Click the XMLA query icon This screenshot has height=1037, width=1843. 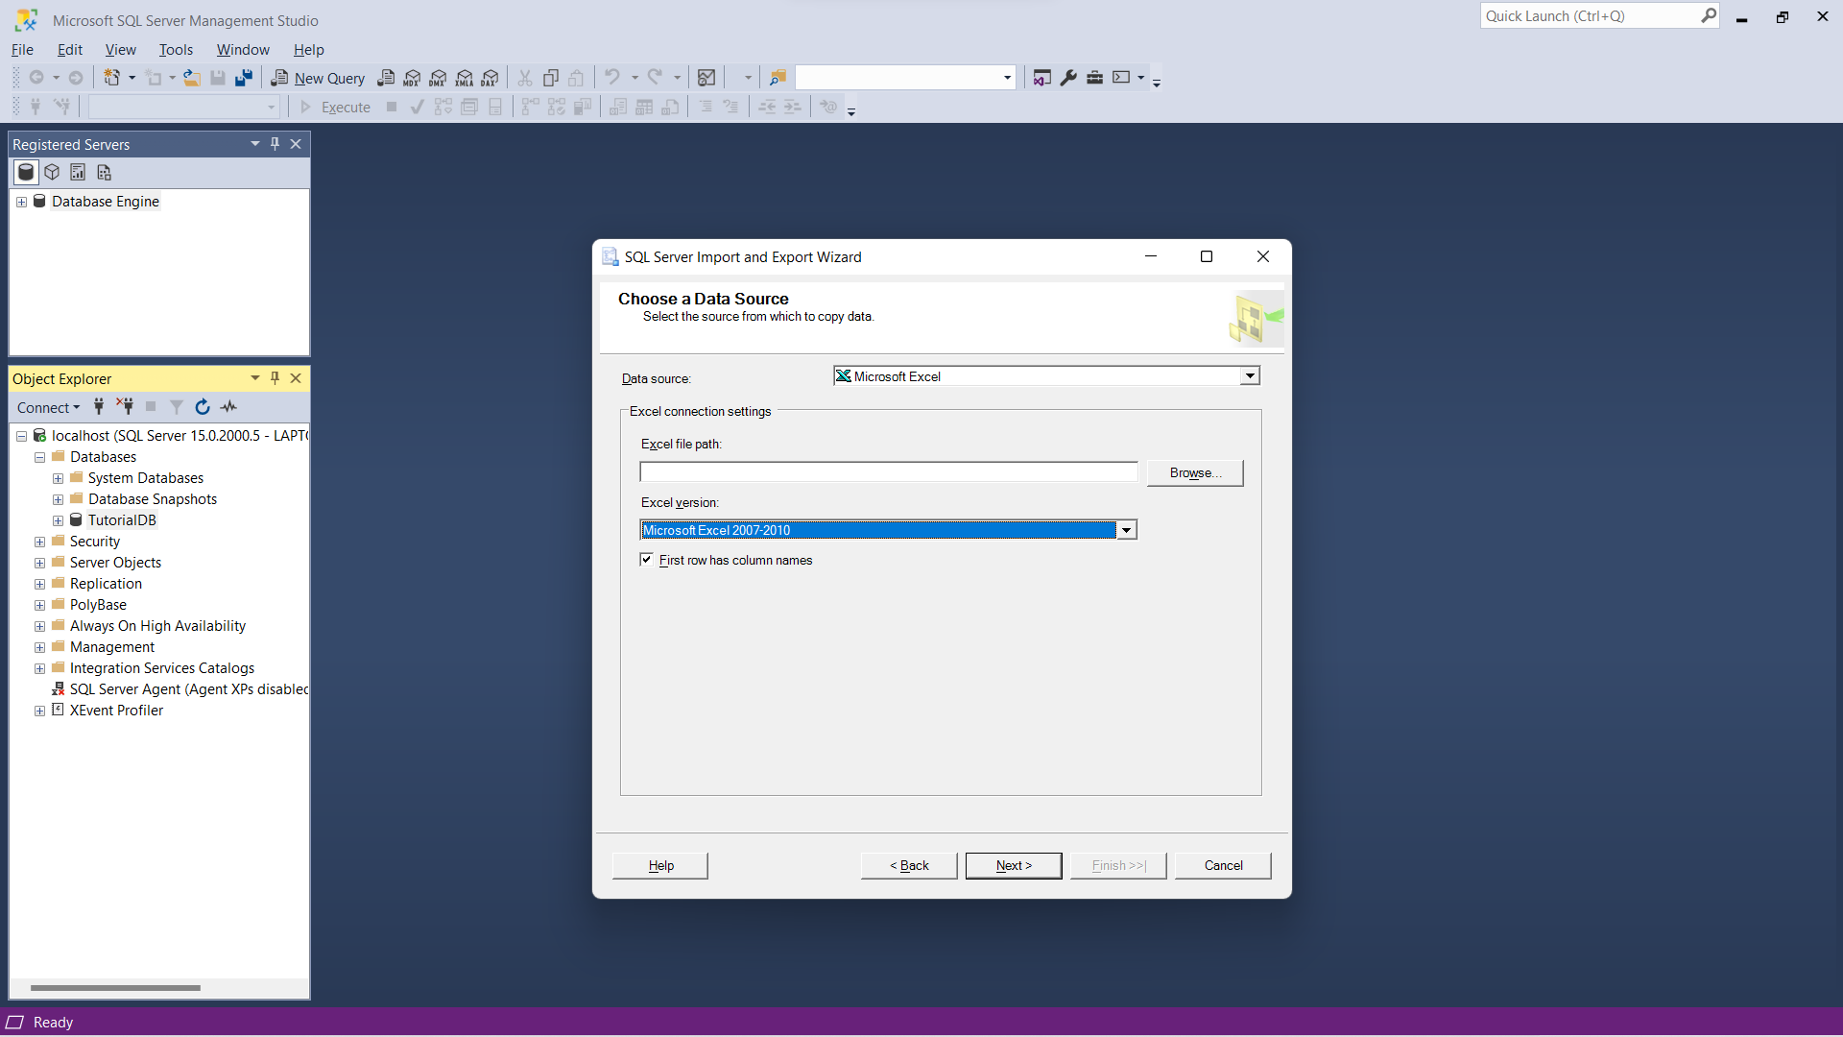point(465,78)
